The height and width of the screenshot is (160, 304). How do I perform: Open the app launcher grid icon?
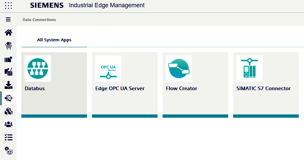click(x=9, y=6)
